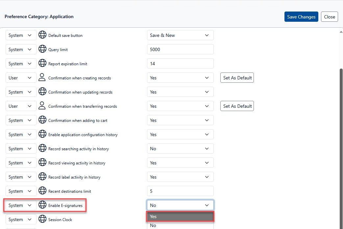Click Save Changes button

click(x=301, y=17)
